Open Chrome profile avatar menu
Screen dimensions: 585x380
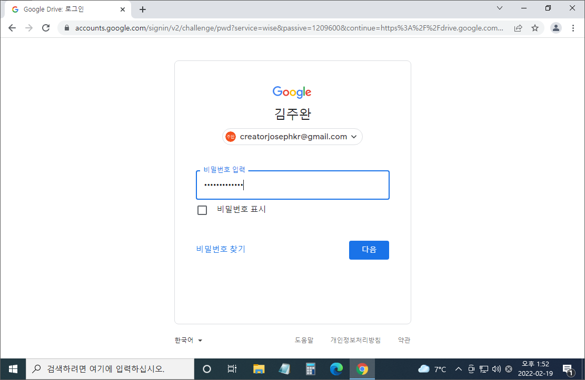pos(556,28)
